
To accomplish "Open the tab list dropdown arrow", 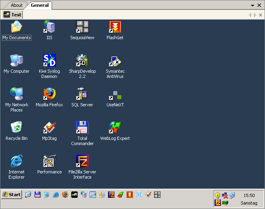I will pyautogui.click(x=253, y=6).
